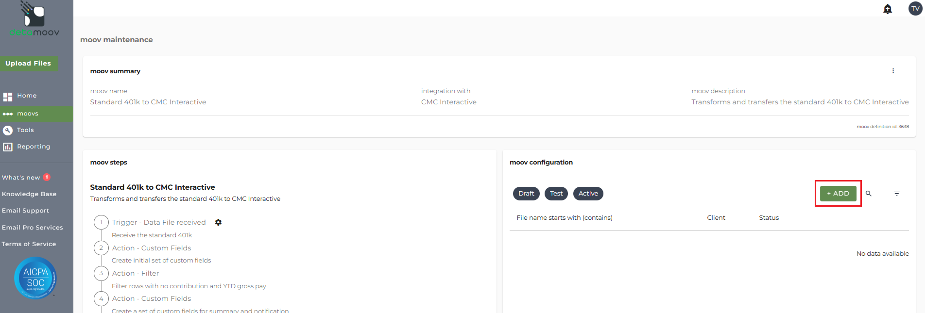925x313 pixels.
Task: Open Action - Filter step
Action: (x=136, y=273)
